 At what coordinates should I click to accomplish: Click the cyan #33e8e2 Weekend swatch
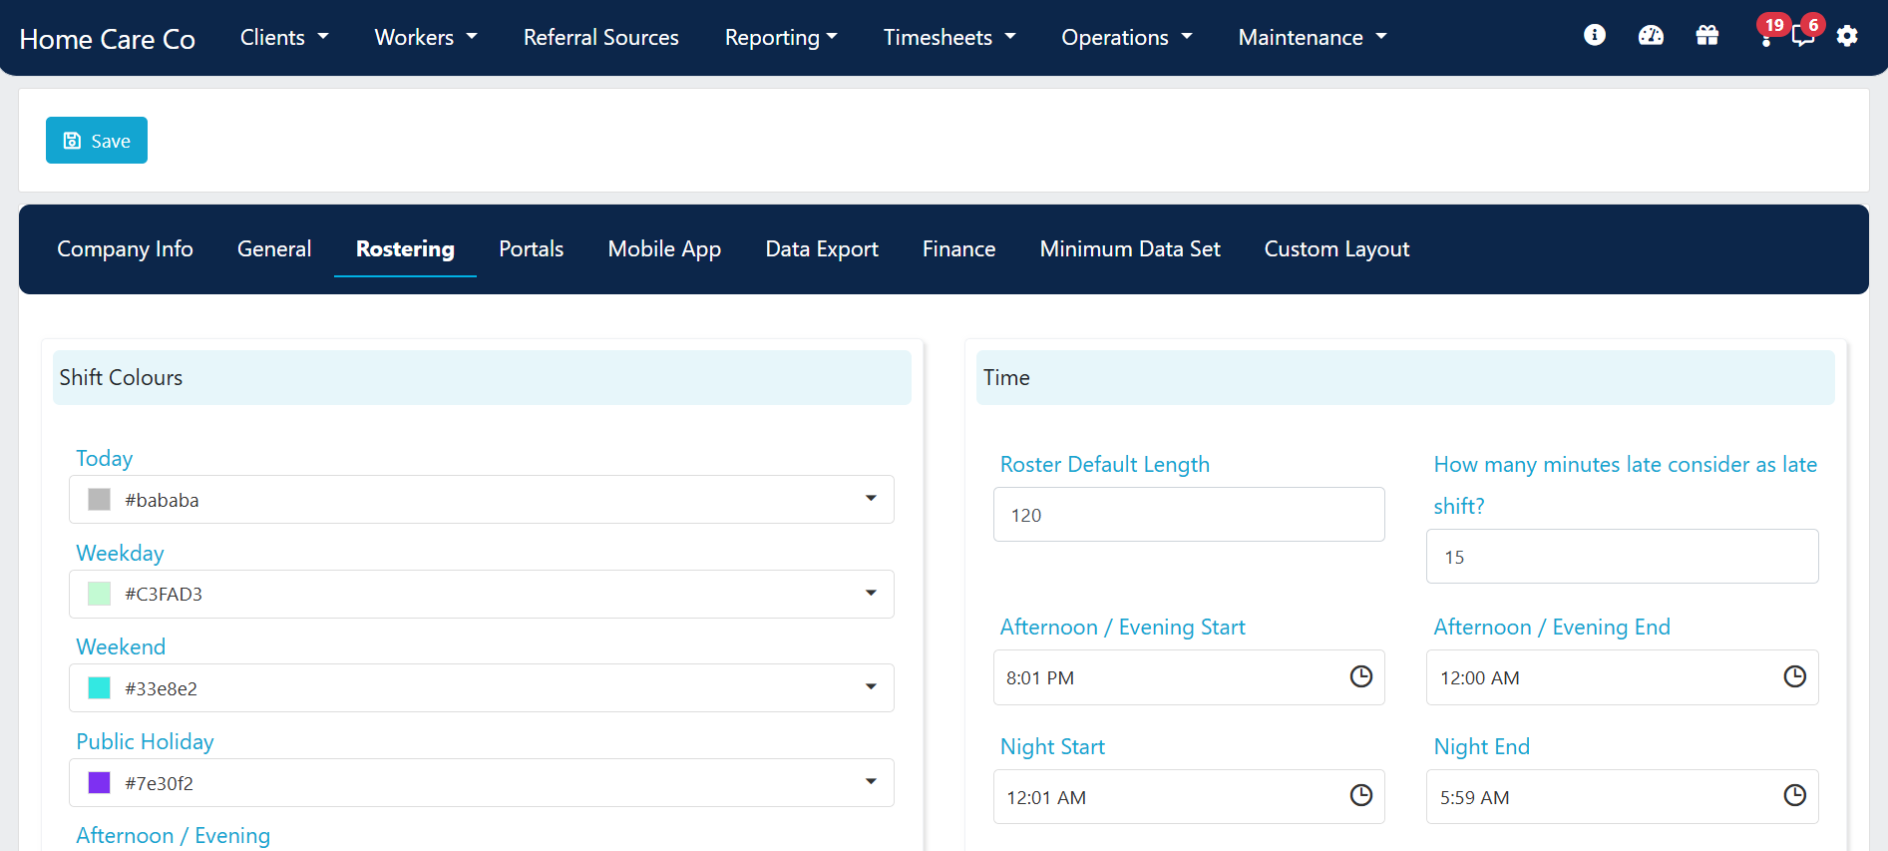tap(99, 687)
